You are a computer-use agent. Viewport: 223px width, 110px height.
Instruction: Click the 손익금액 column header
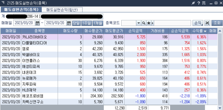136,31
